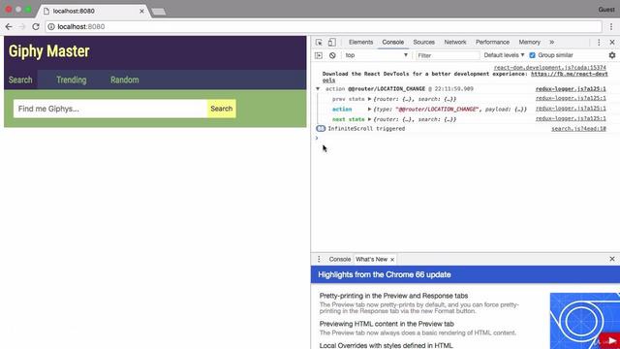Show more DevTools tabs with the chevron
Image resolution: width=620 pixels, height=349 pixels.
[551, 42]
